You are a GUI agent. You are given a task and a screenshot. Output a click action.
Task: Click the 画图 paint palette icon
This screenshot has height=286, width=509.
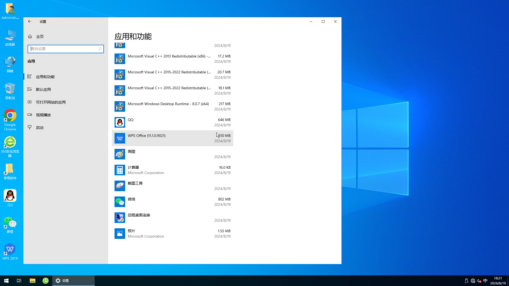click(x=120, y=154)
